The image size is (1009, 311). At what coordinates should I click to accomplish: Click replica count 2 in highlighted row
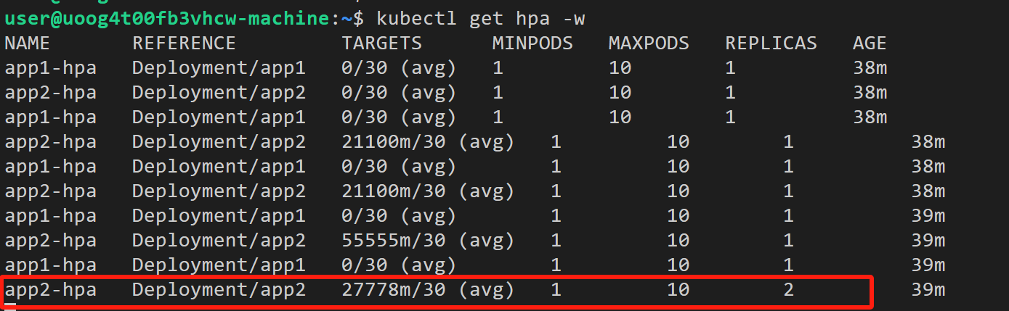tap(788, 291)
